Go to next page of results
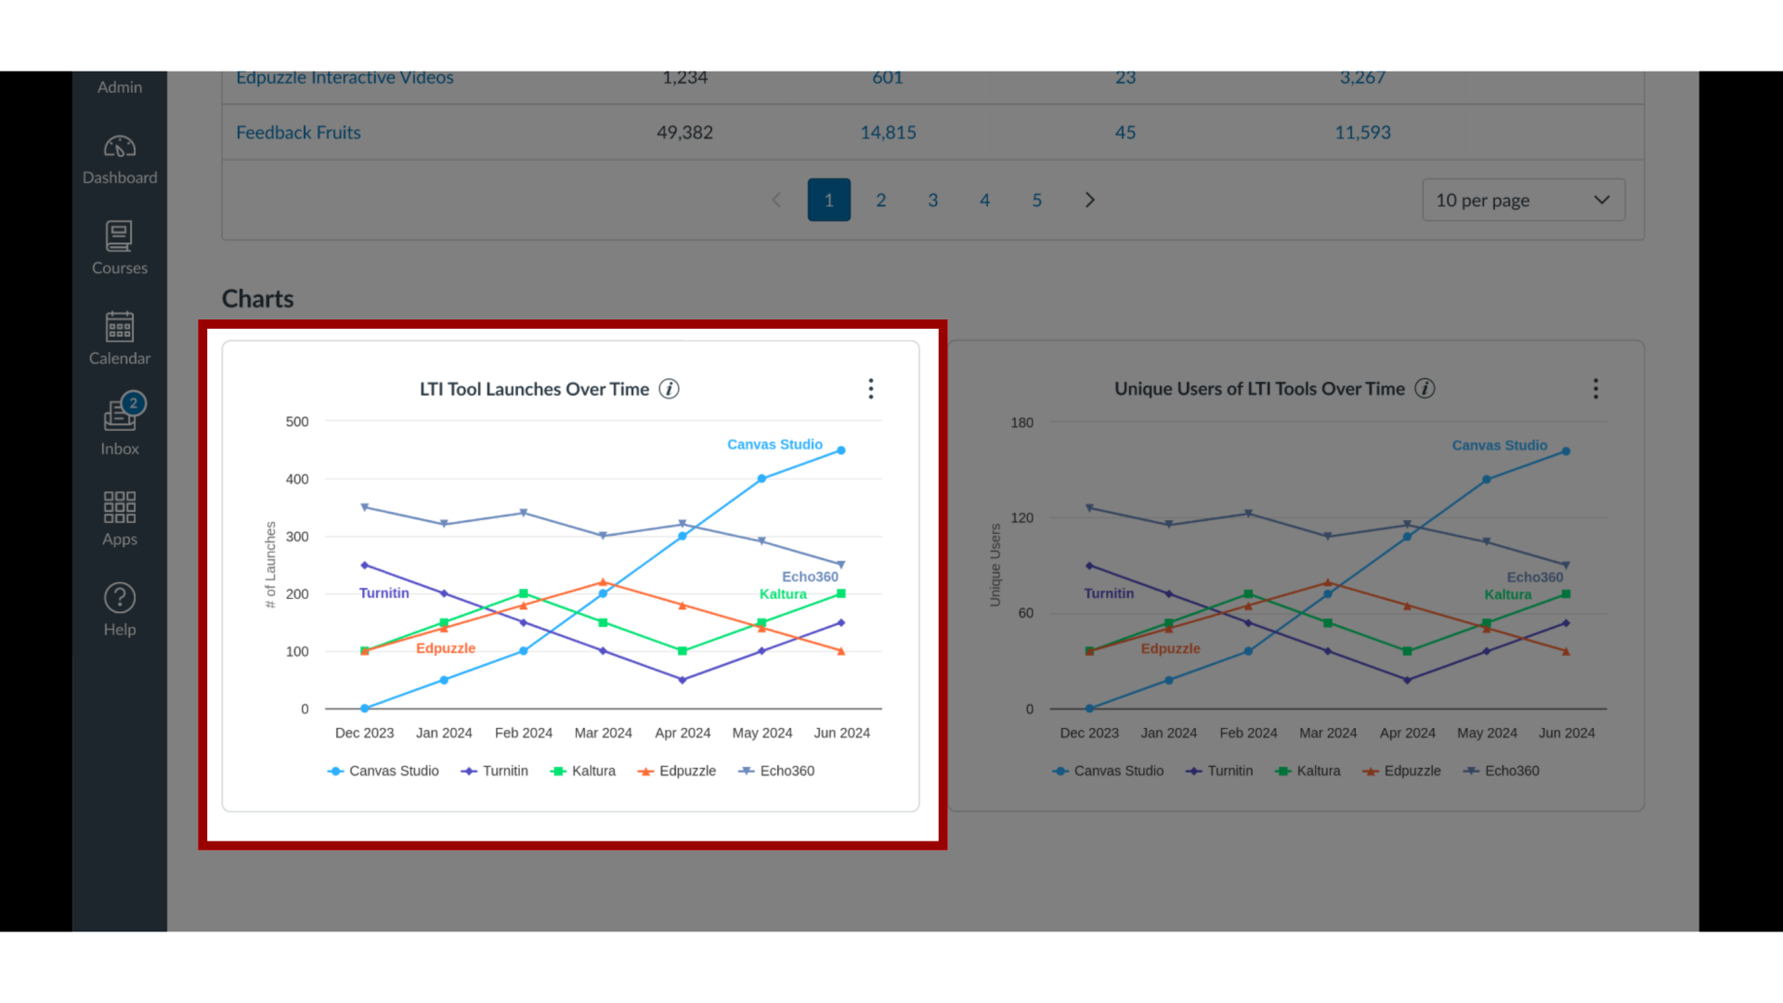The height and width of the screenshot is (1003, 1783). [x=1089, y=200]
